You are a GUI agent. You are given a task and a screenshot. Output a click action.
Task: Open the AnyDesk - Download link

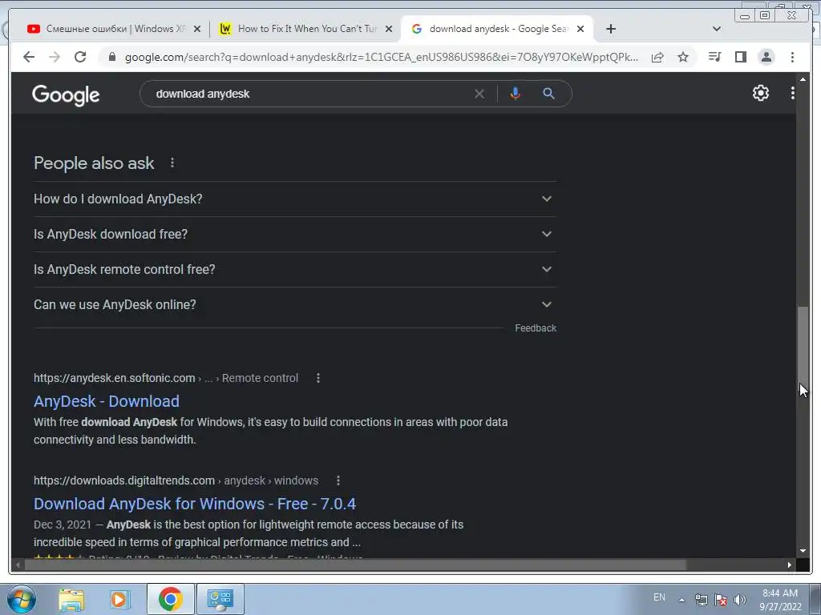click(107, 401)
